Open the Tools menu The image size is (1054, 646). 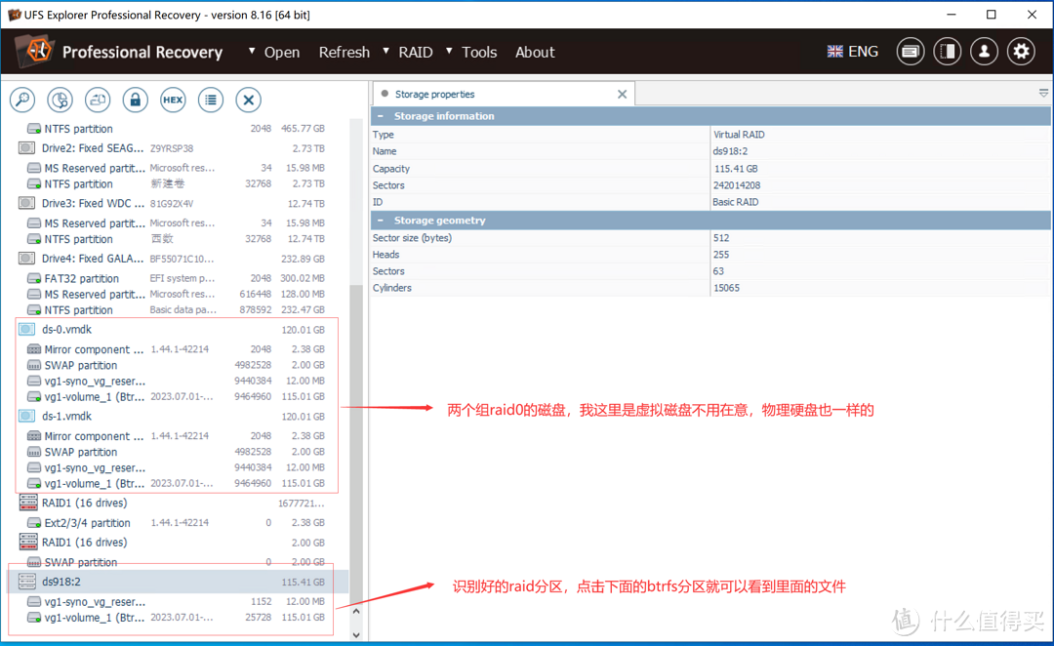[x=479, y=53]
